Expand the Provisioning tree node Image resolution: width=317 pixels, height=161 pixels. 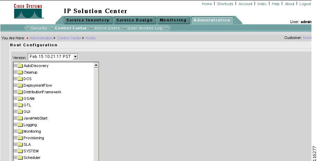(15, 138)
